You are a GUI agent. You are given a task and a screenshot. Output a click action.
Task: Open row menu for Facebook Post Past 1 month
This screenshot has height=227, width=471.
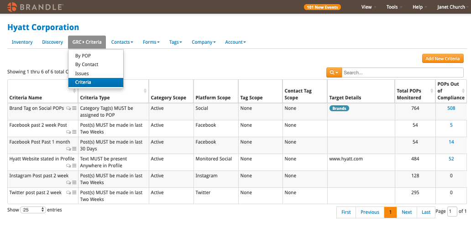click(x=74, y=149)
